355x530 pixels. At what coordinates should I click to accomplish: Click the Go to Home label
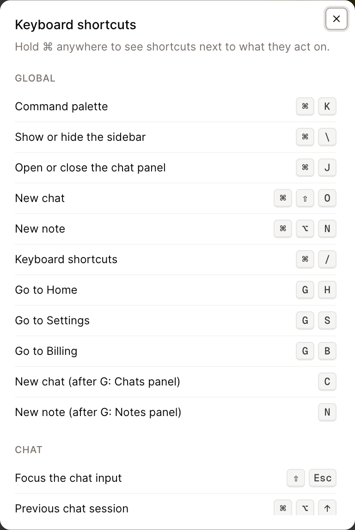tap(46, 290)
